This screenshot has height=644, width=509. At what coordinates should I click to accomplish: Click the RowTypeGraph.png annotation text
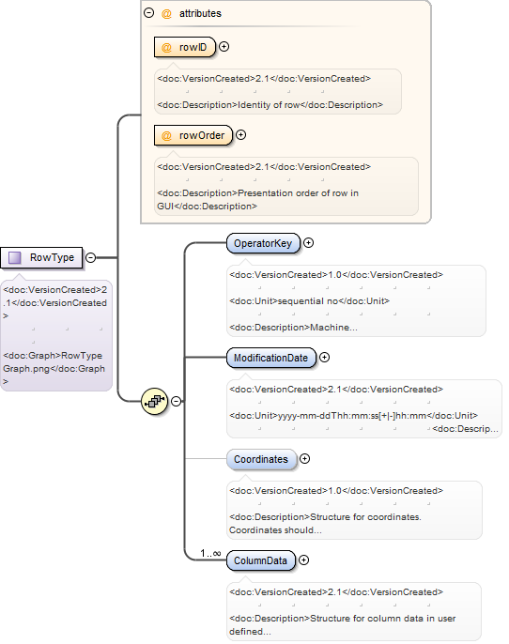coord(54,368)
